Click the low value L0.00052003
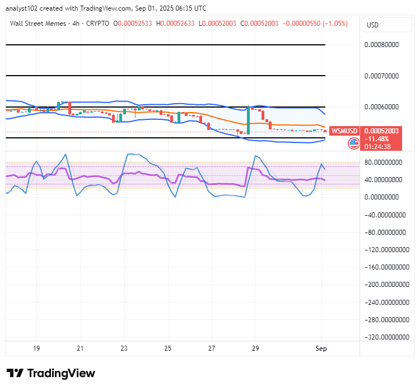Viewport: 420px width, 390px height. click(217, 24)
